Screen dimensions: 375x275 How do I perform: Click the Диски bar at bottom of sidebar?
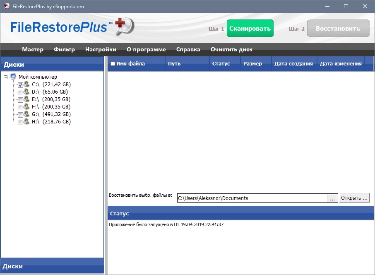point(52,266)
